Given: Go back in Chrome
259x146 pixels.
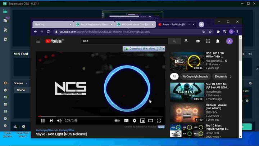Looking at the screenshot, I should point(35,32).
